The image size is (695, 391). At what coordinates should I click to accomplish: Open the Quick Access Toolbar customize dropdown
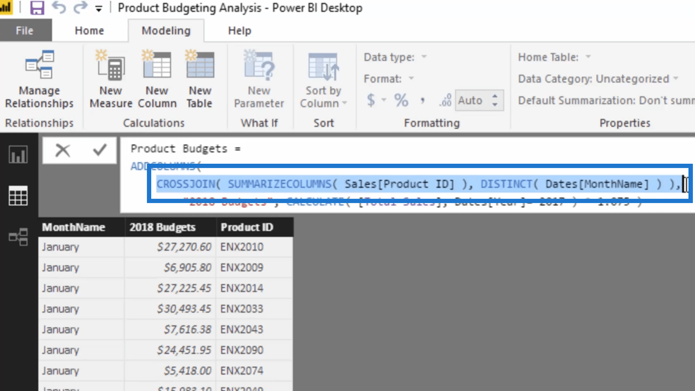(x=99, y=9)
